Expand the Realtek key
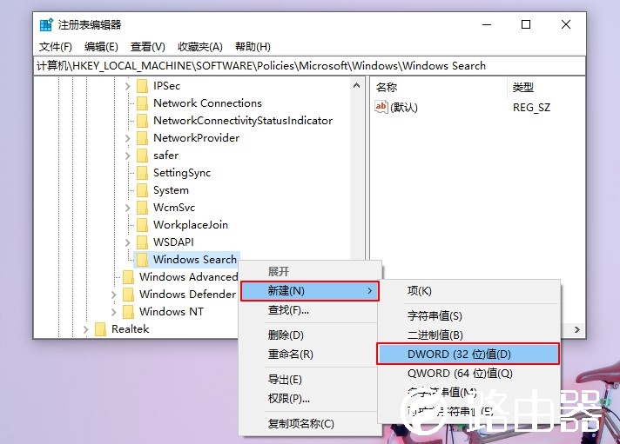The width and height of the screenshot is (620, 444). pyautogui.click(x=86, y=329)
